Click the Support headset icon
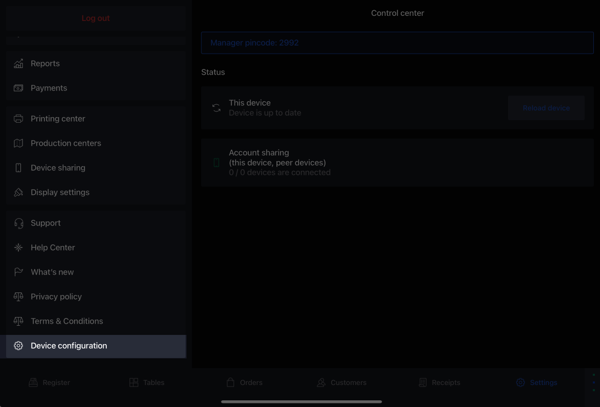The height and width of the screenshot is (407, 600). coord(18,223)
